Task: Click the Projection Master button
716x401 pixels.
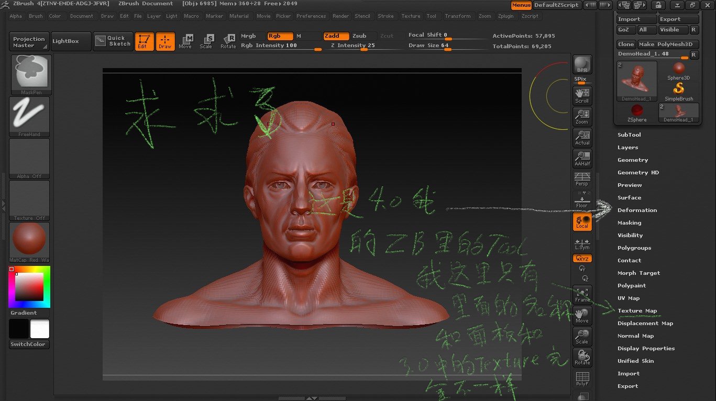Action: click(x=29, y=42)
